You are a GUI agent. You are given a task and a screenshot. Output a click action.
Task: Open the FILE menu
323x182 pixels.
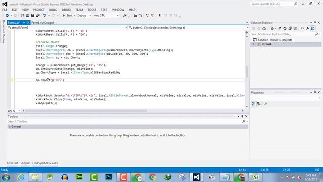click(x=5, y=10)
